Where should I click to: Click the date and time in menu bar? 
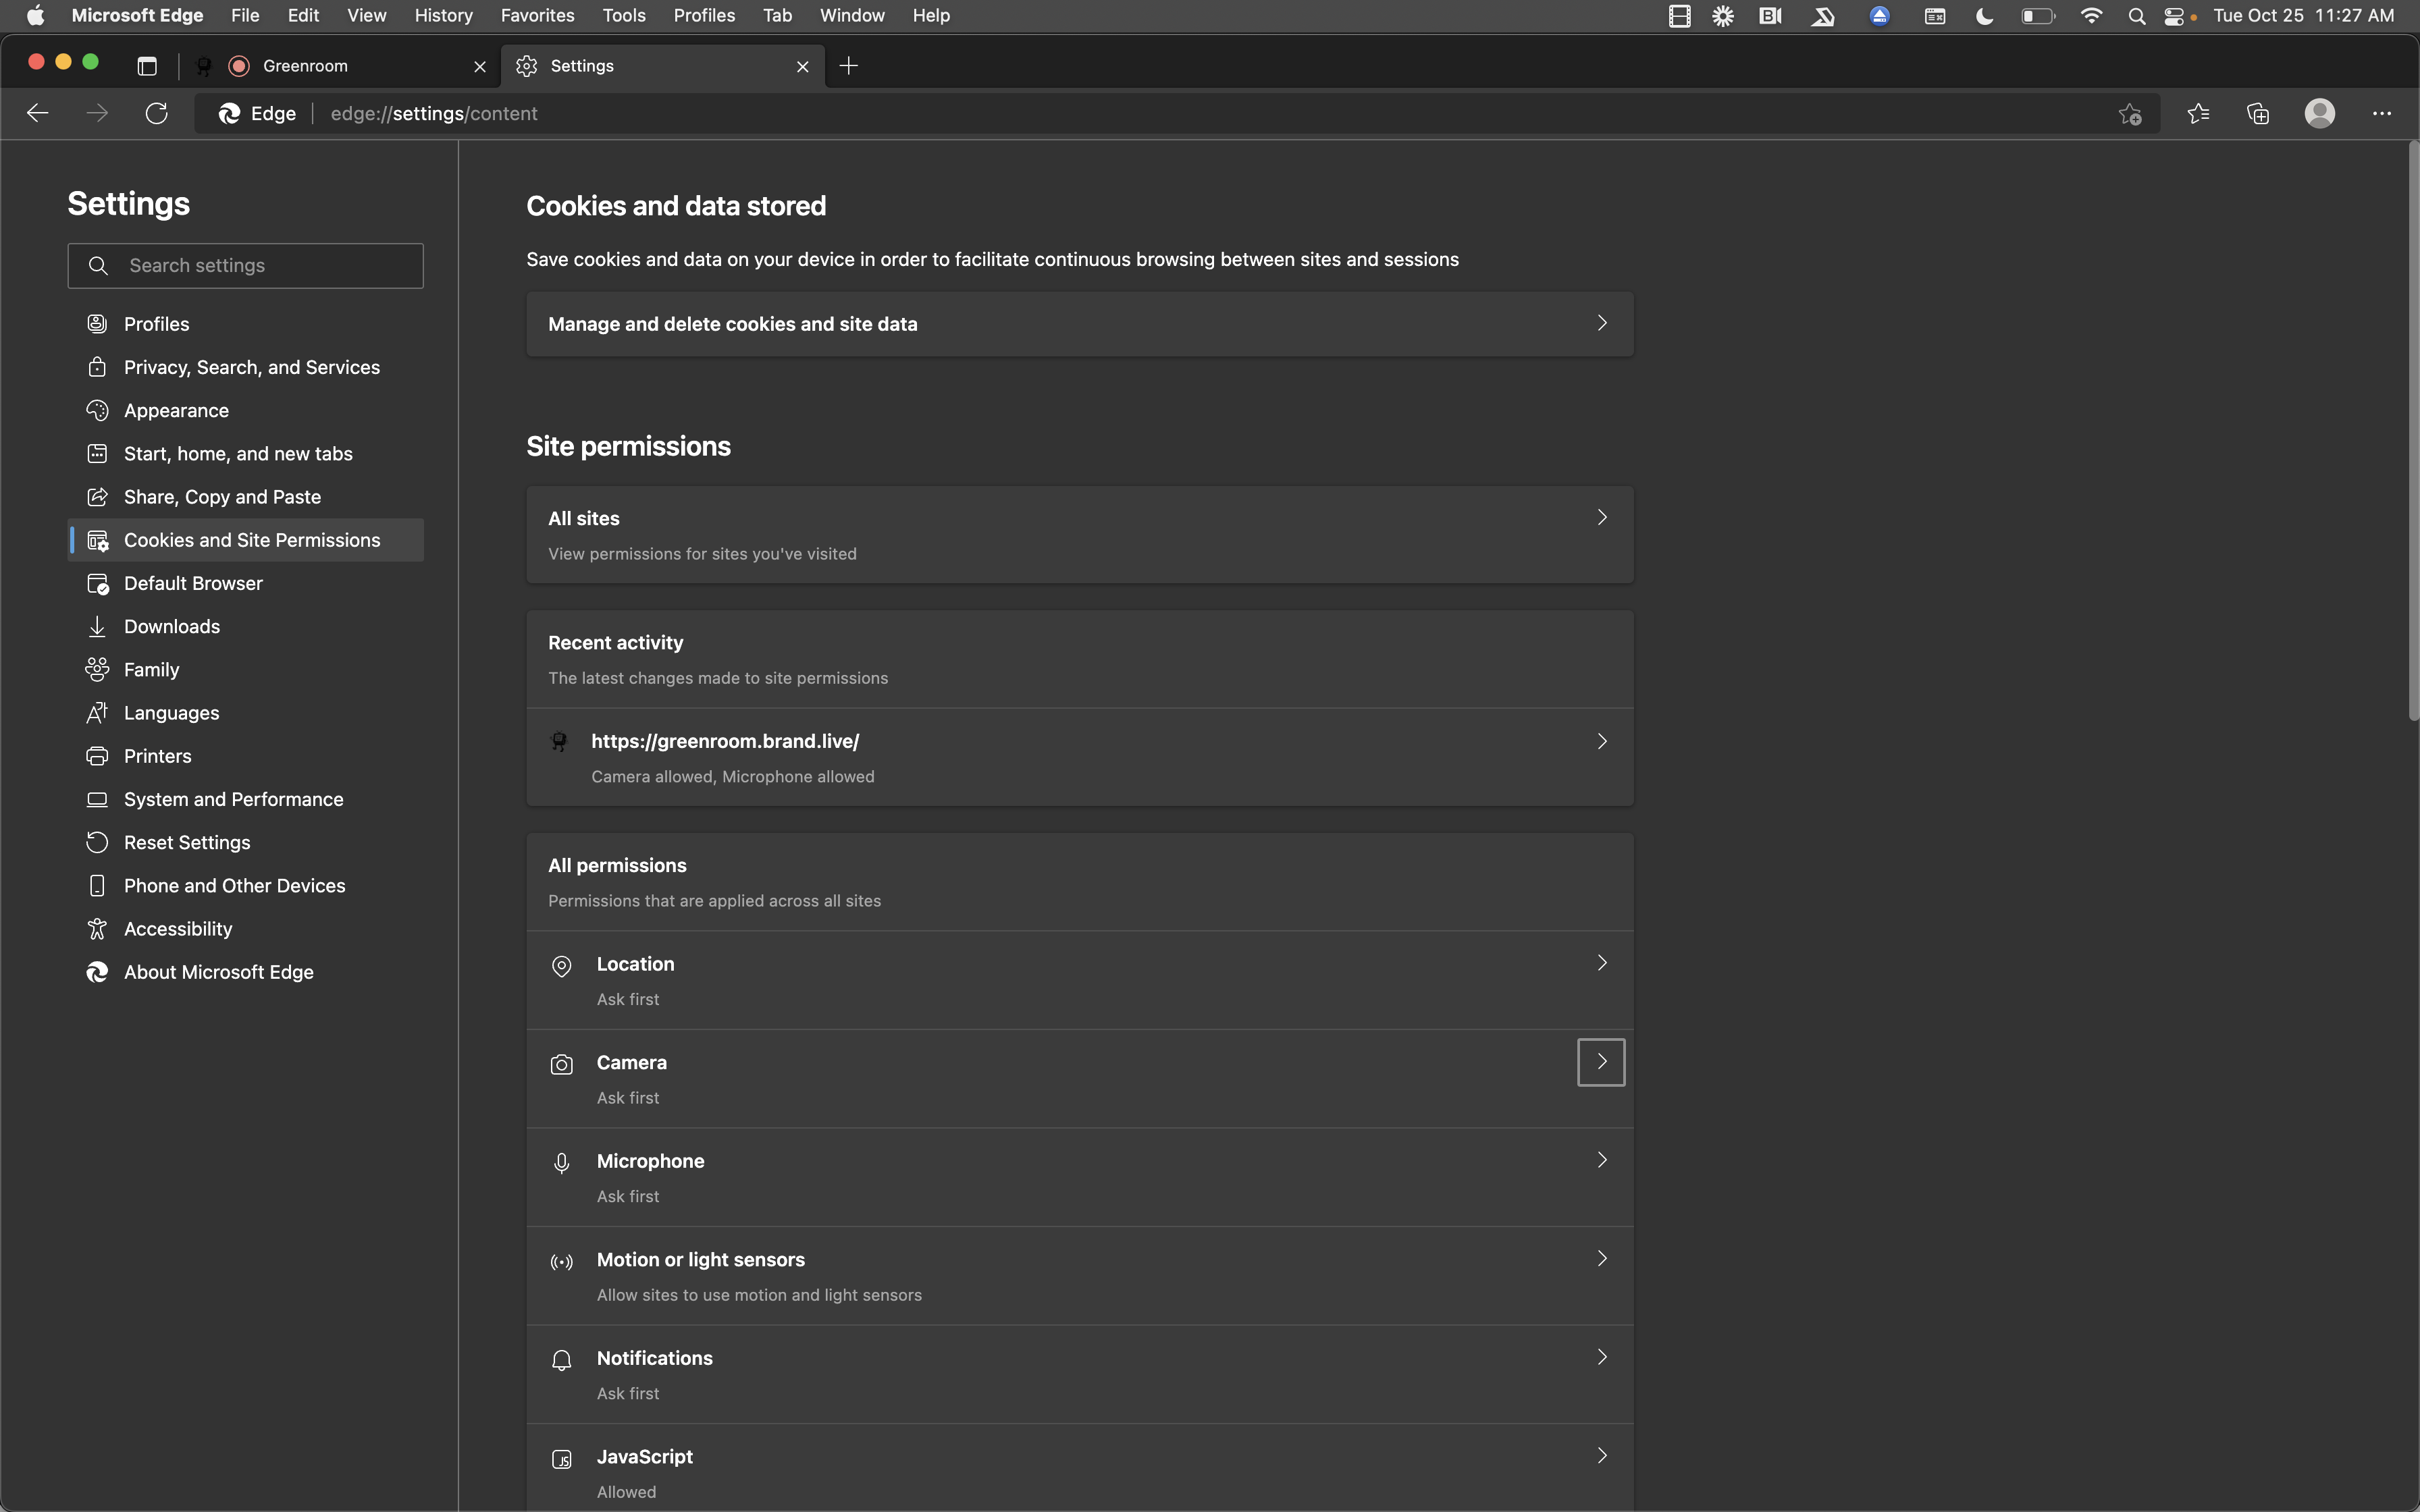2303,16
